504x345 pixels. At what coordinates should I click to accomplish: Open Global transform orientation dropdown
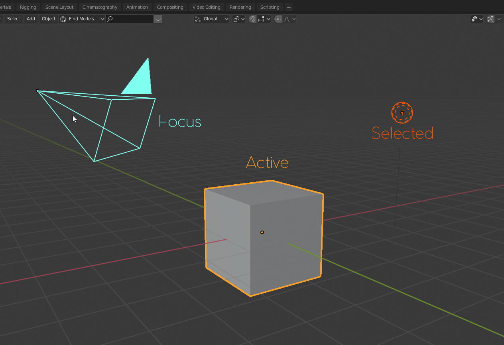point(211,19)
